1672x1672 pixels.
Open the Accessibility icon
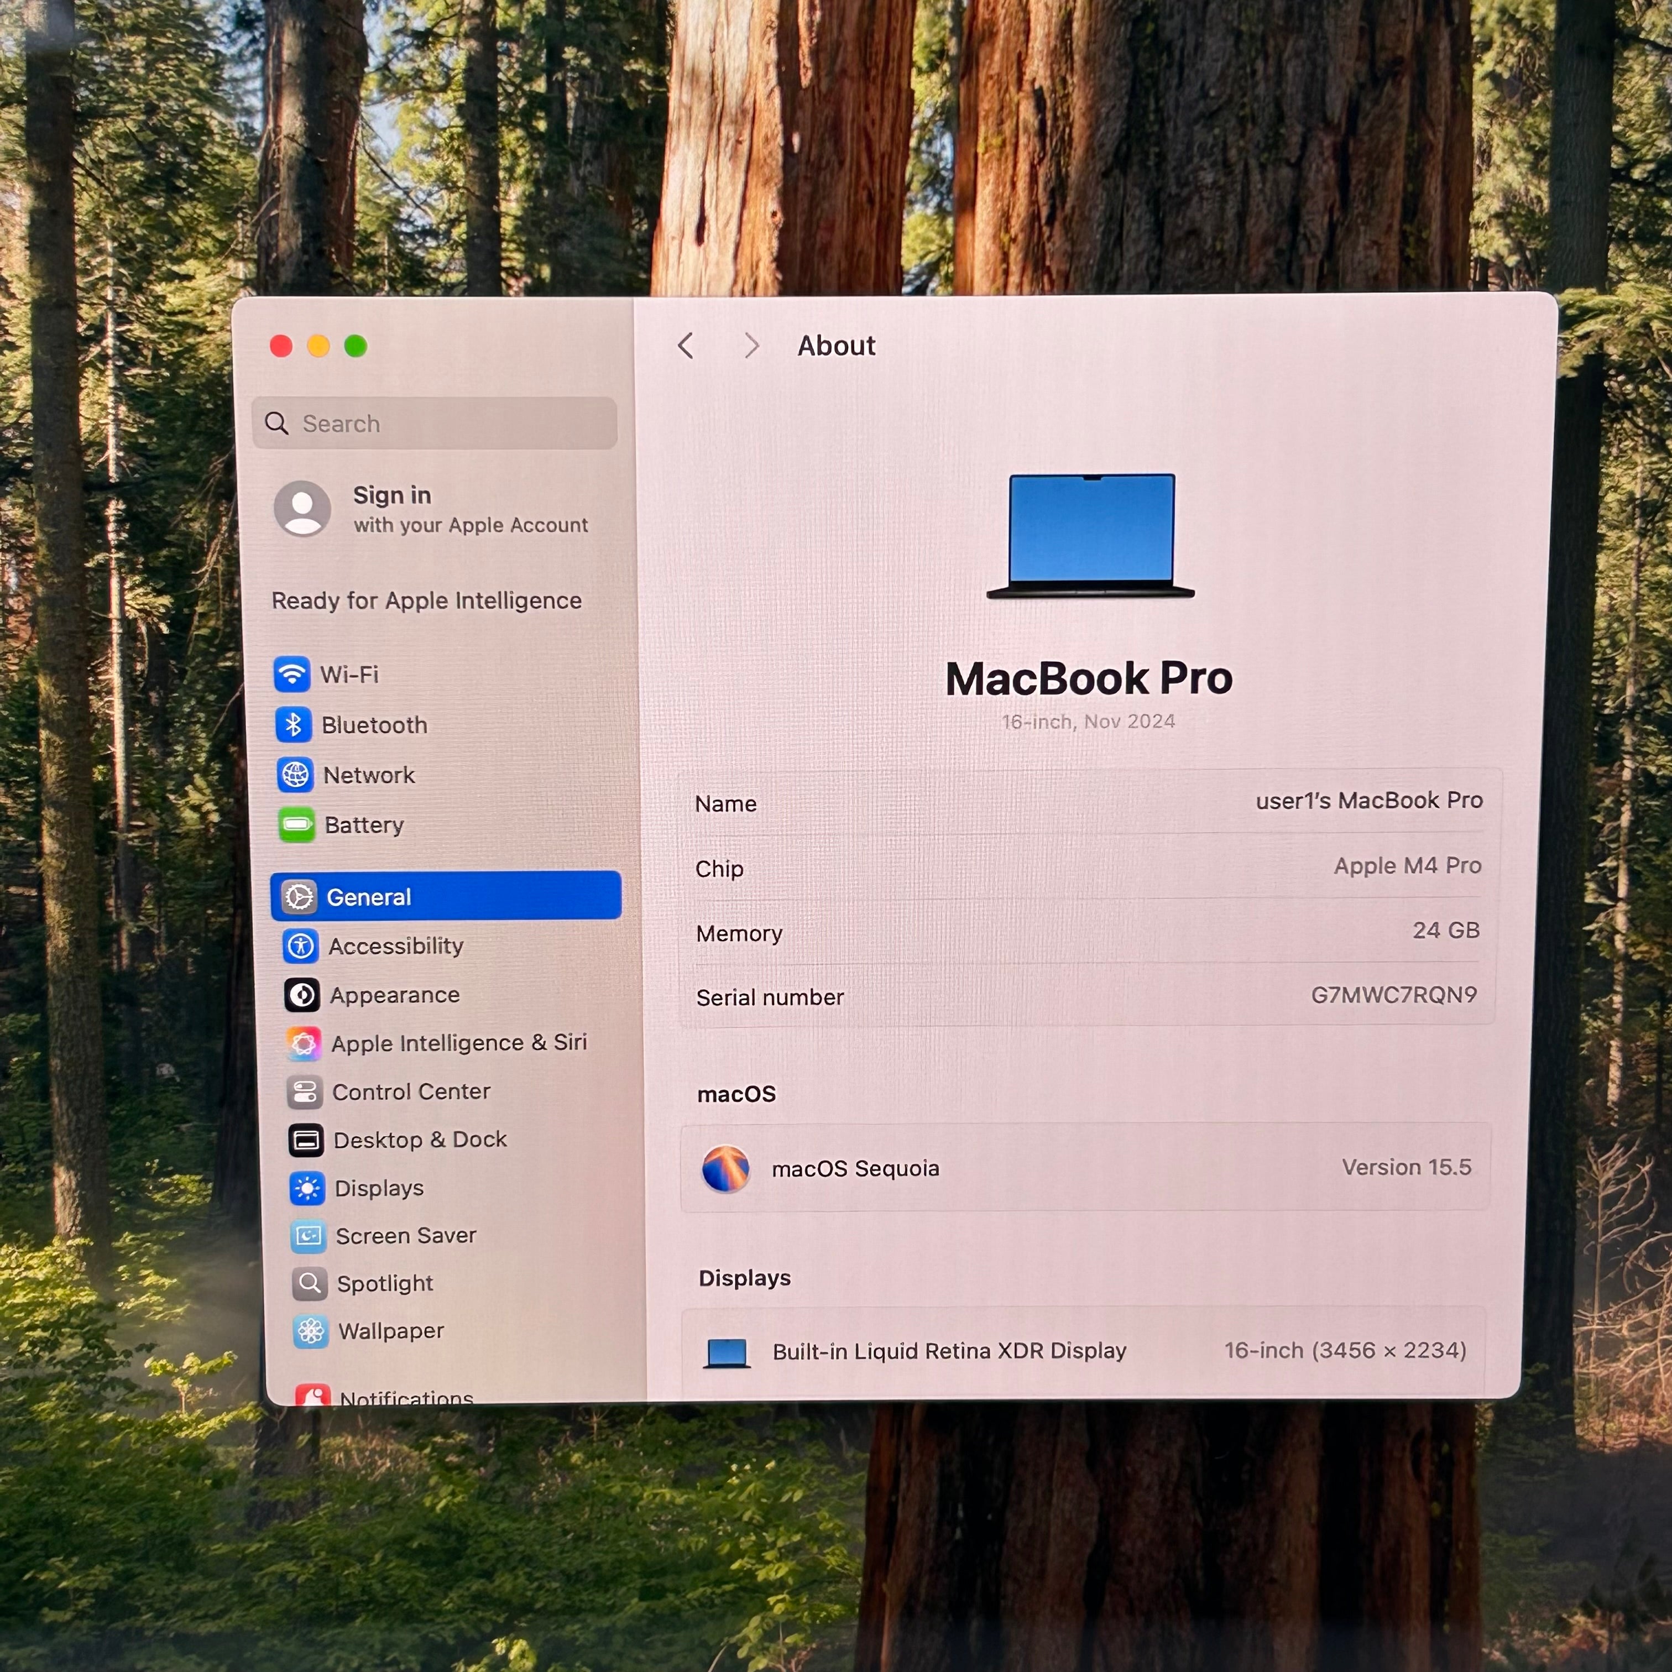301,946
